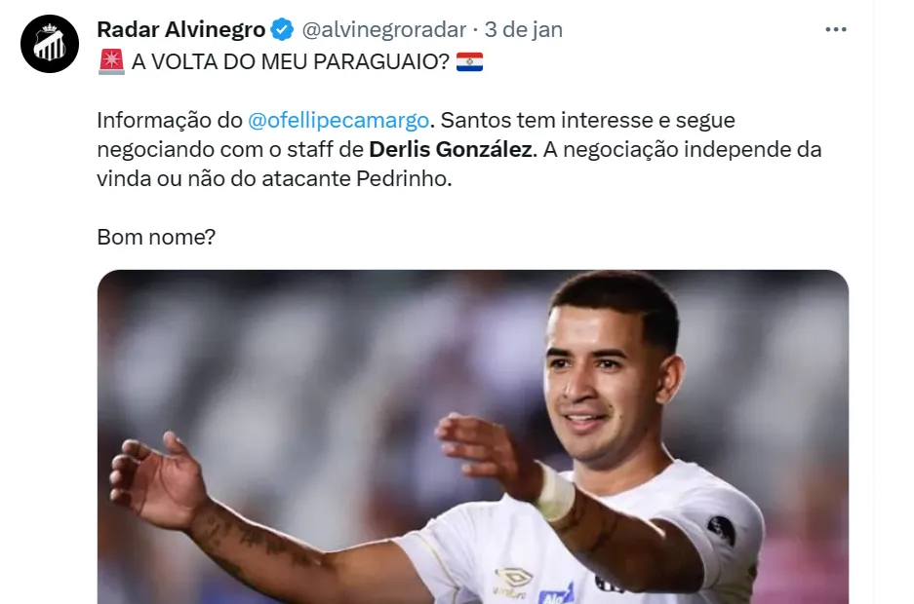Click the 'A VOLTA DO MEU PARAGUAIO?' headline

pyautogui.click(x=291, y=61)
